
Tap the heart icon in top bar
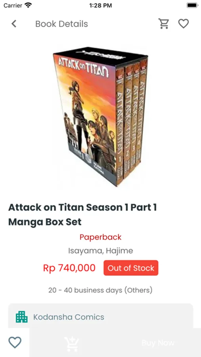[183, 24]
